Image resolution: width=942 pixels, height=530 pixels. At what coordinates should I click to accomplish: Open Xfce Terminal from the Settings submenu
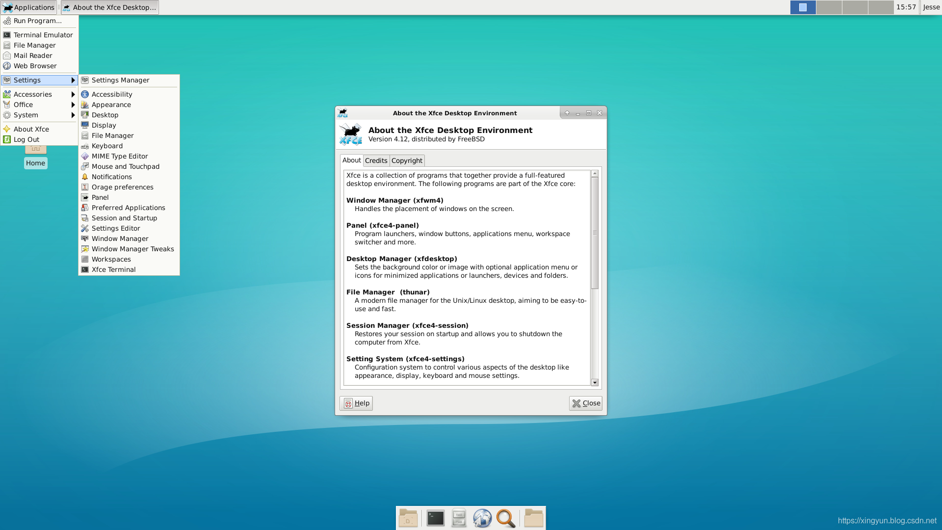(113, 269)
